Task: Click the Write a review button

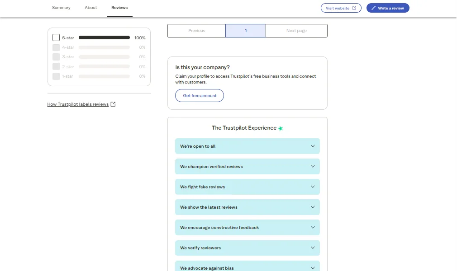Action: (388, 8)
